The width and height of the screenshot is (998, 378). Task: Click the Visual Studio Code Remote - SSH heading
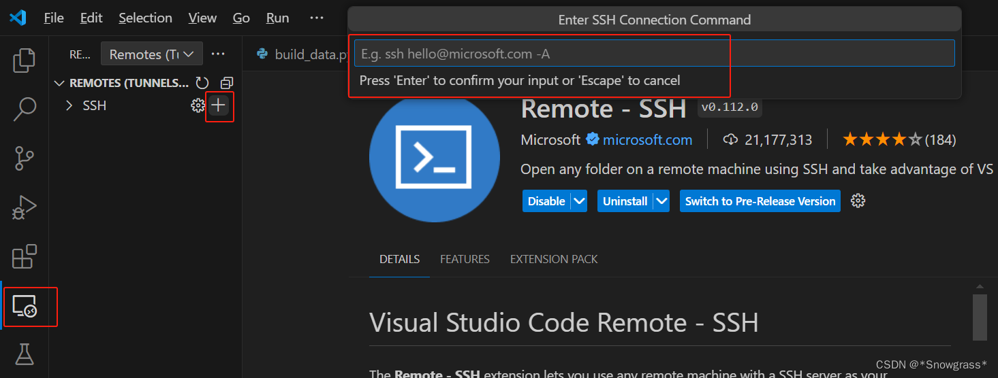click(x=564, y=322)
